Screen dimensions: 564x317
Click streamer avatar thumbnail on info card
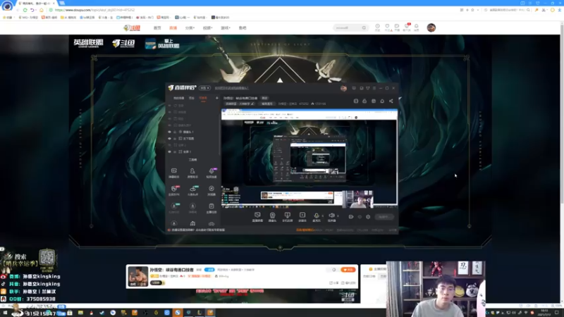click(x=137, y=276)
